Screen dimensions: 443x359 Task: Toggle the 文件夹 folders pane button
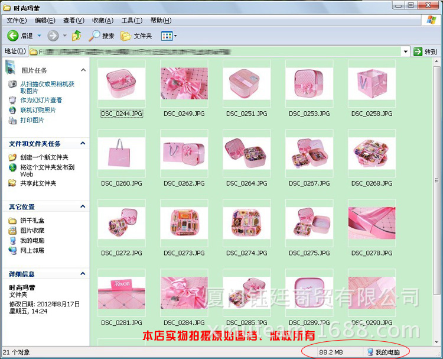pyautogui.click(x=136, y=35)
